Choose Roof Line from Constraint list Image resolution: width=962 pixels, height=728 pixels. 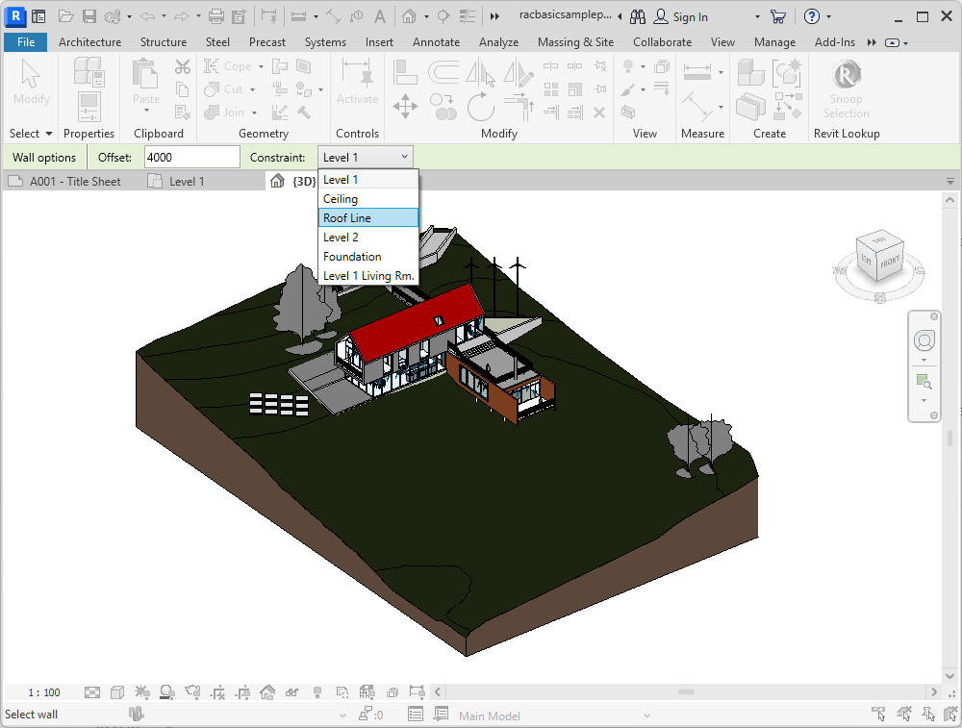(x=367, y=218)
